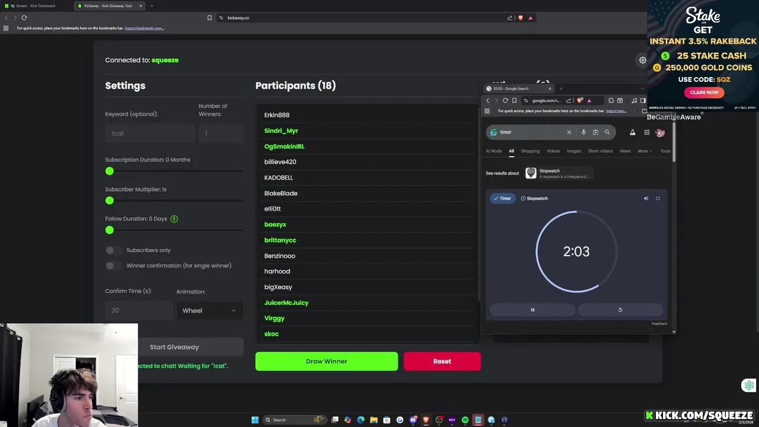This screenshot has height=427, width=759.
Task: Select participant Sindri_Myr
Action: (281, 130)
